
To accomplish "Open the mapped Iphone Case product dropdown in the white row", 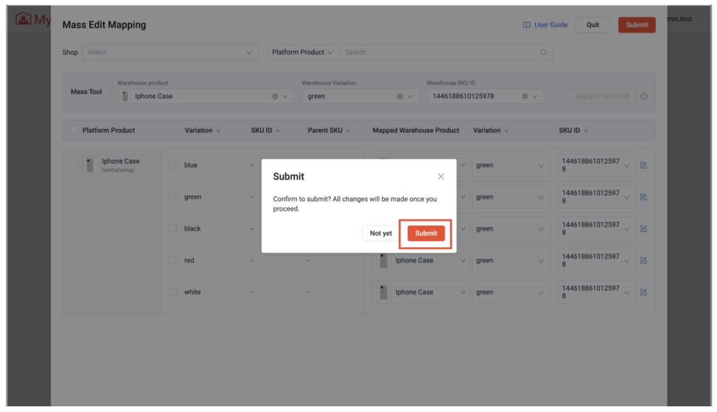I will (421, 292).
